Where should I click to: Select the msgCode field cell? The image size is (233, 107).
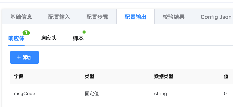24,94
